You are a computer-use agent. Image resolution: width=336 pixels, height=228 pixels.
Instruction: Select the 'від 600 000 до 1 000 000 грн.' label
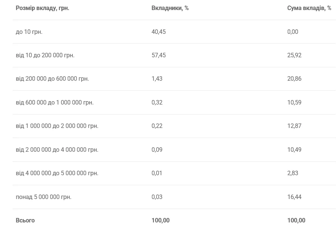point(55,102)
